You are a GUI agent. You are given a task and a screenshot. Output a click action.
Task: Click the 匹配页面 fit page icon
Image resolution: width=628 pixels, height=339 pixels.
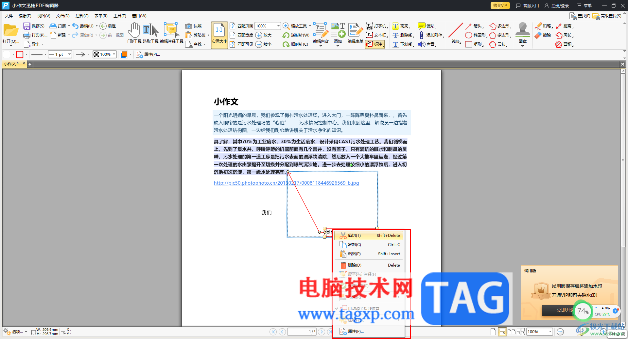click(232, 26)
